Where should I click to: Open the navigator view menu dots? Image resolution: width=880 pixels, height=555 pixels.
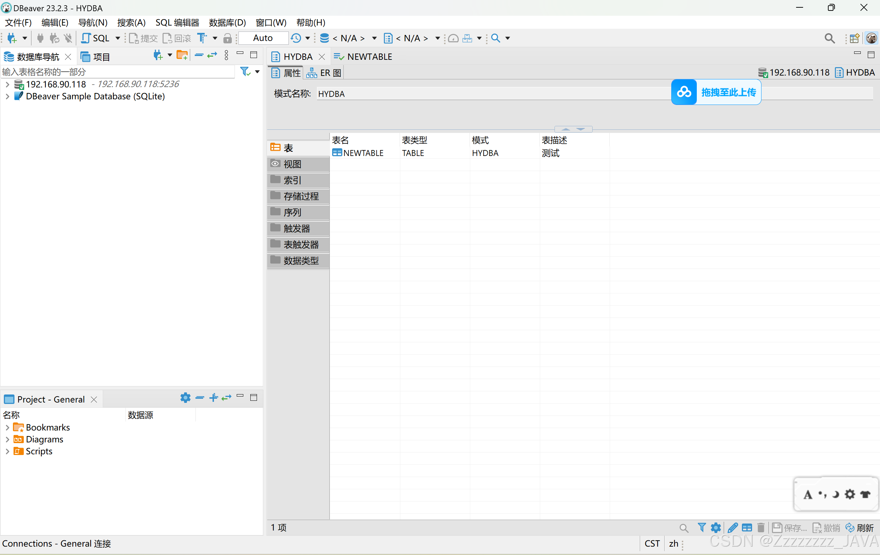pos(227,55)
